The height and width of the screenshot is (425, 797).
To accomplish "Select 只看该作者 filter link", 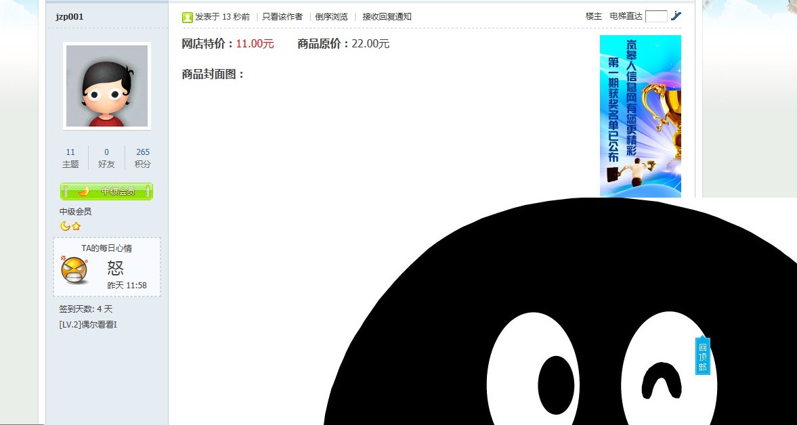I will [282, 17].
